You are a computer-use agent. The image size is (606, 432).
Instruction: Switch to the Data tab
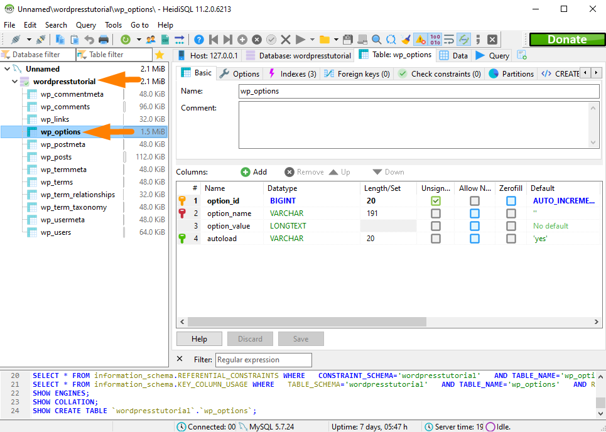pyautogui.click(x=454, y=55)
